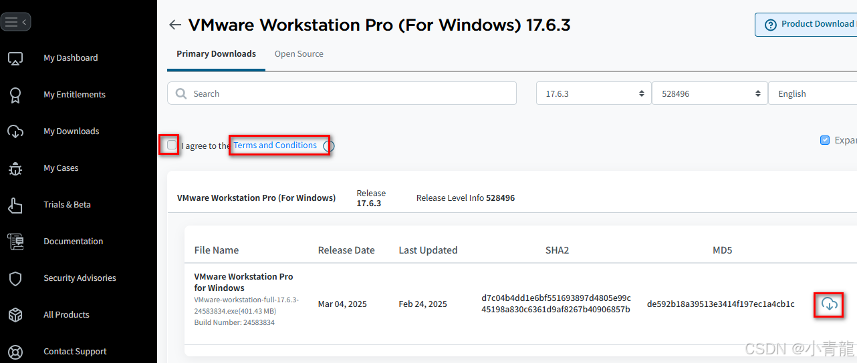Click the Release 17.6.3 label
Screen dimensions: 857x363
371,198
